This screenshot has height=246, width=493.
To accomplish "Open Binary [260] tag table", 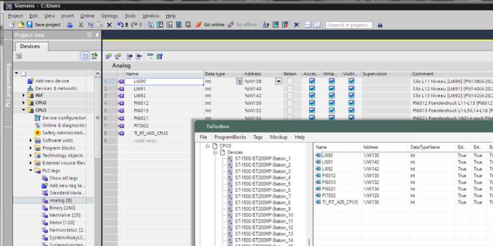I will point(62,208).
